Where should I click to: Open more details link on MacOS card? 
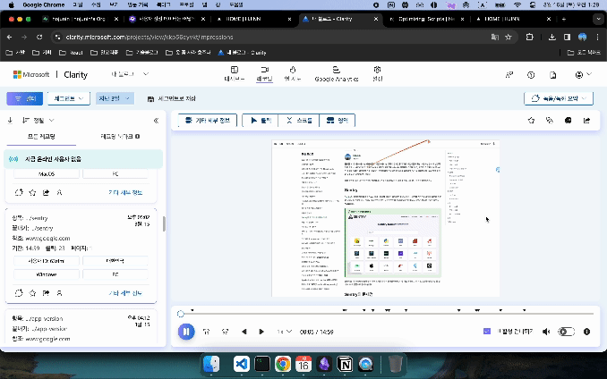click(125, 192)
